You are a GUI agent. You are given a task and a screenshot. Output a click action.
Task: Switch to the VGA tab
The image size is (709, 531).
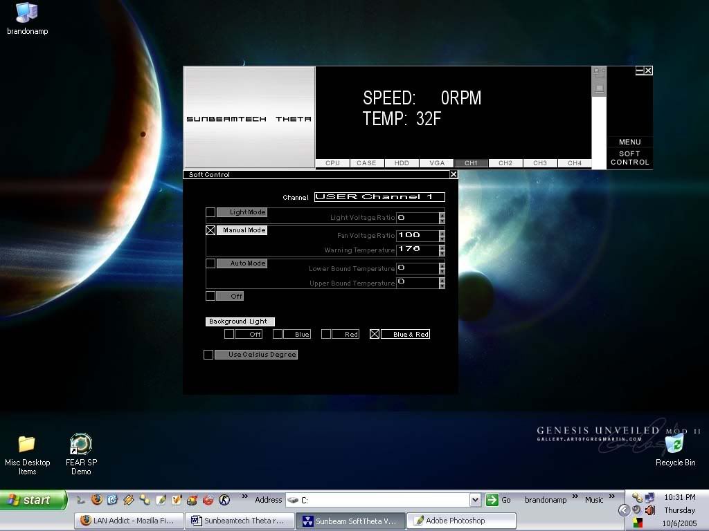click(x=437, y=163)
